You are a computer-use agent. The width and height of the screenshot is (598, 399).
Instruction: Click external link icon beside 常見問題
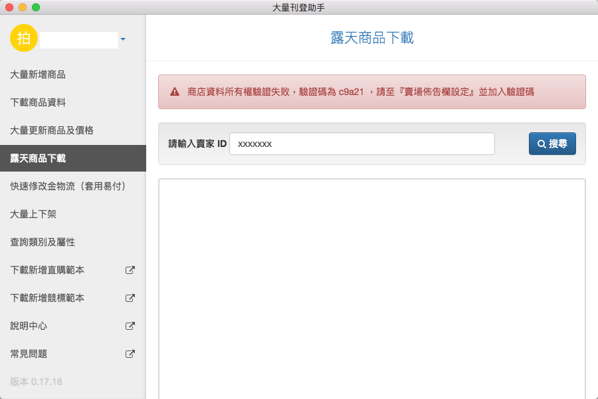tap(130, 354)
